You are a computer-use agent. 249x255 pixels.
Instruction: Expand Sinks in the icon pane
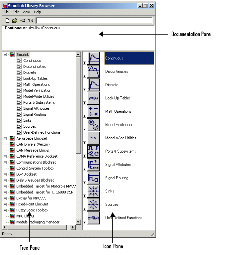(84, 196)
